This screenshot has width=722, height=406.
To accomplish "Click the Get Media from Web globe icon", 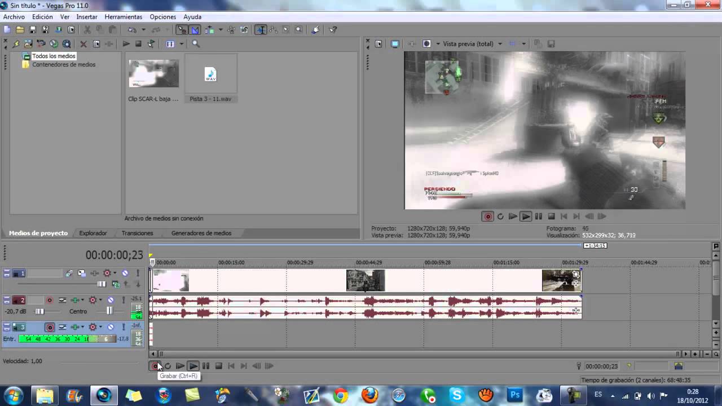I will pos(54,43).
